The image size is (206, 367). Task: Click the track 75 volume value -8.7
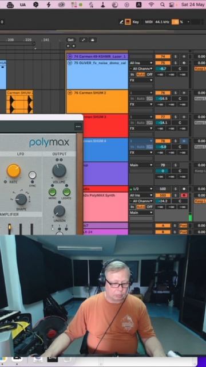[163, 69]
